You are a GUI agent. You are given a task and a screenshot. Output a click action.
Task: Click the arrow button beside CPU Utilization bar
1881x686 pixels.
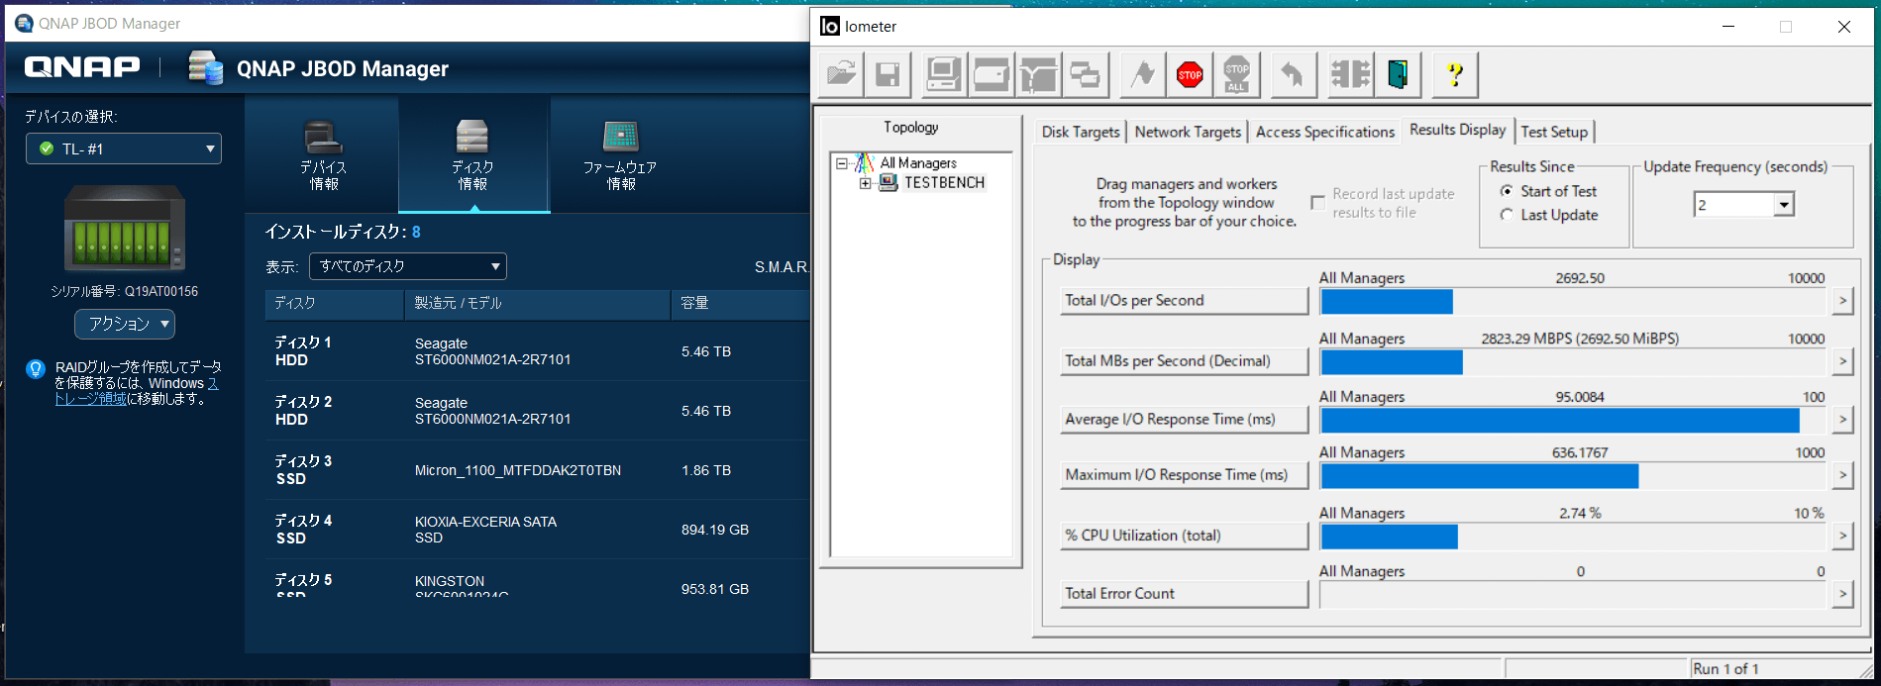pyautogui.click(x=1842, y=536)
